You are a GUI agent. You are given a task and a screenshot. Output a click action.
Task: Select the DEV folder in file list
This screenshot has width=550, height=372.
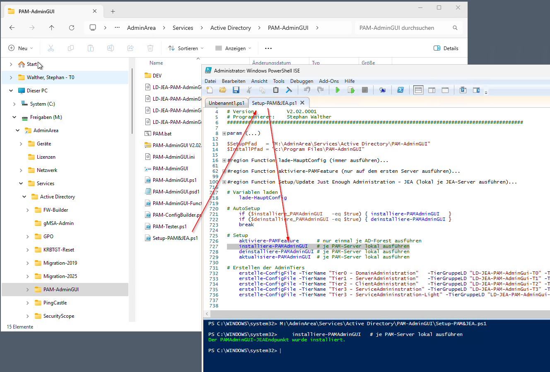(x=157, y=76)
